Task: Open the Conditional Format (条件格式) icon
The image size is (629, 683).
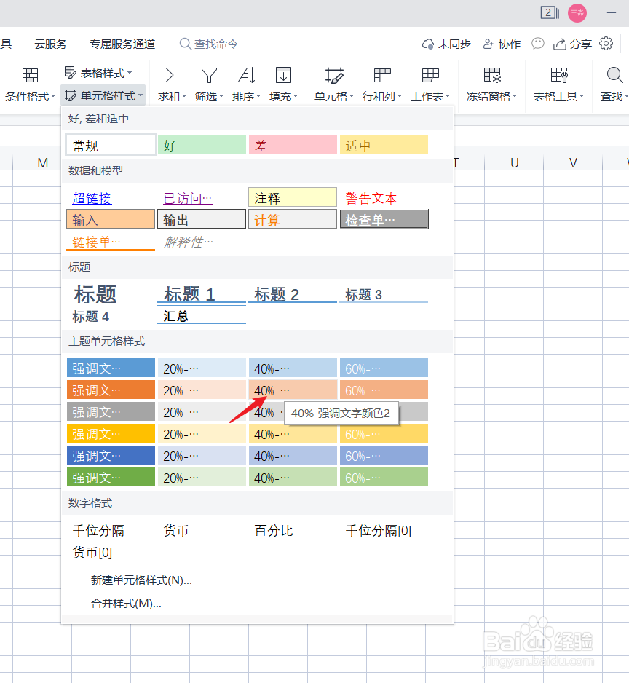Action: point(30,75)
